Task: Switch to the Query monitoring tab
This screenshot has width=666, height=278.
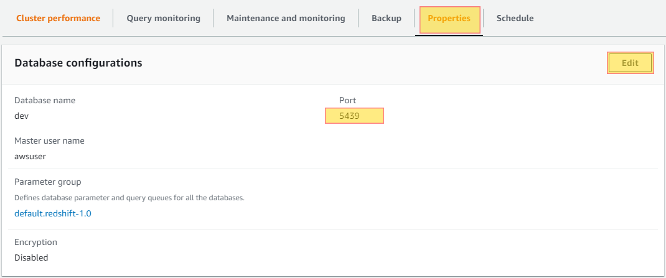Action: [164, 18]
